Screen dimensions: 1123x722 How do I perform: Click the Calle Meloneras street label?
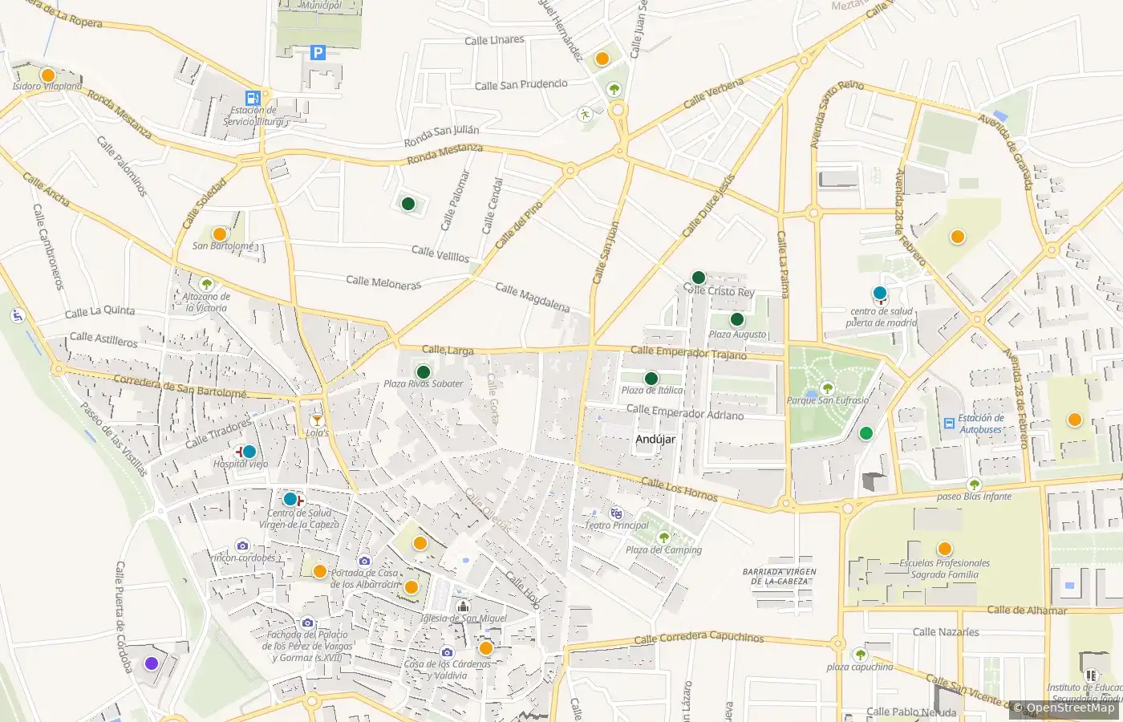click(383, 282)
